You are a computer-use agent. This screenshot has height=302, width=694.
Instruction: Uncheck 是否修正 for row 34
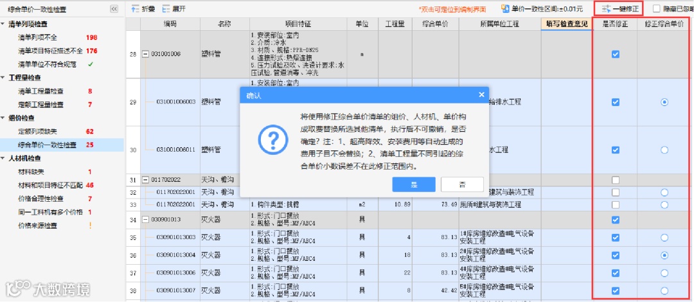pos(615,220)
